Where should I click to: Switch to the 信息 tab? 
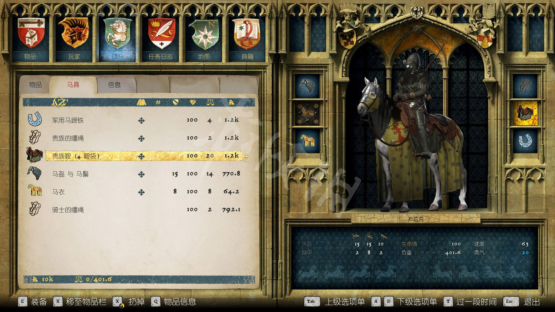[x=114, y=85]
